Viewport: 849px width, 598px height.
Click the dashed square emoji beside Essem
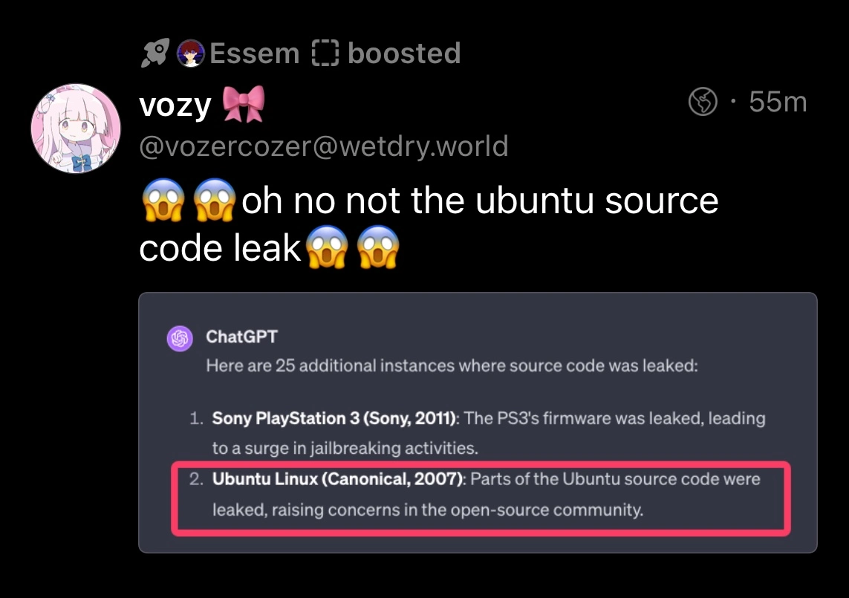[325, 53]
